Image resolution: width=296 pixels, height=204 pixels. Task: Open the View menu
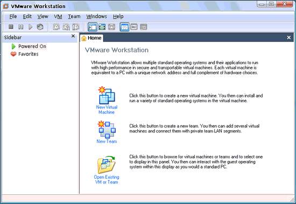pos(43,17)
